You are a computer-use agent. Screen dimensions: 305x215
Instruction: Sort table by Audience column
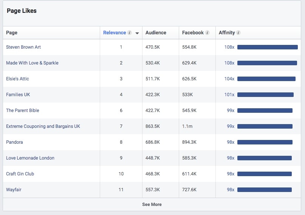156,33
